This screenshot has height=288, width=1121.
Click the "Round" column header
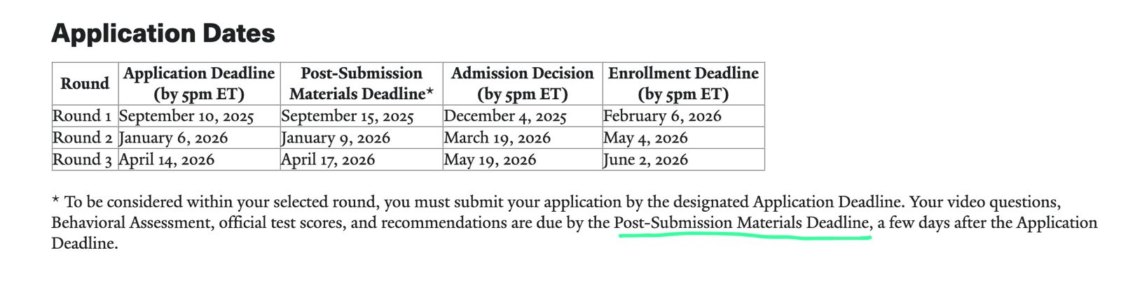coord(85,83)
